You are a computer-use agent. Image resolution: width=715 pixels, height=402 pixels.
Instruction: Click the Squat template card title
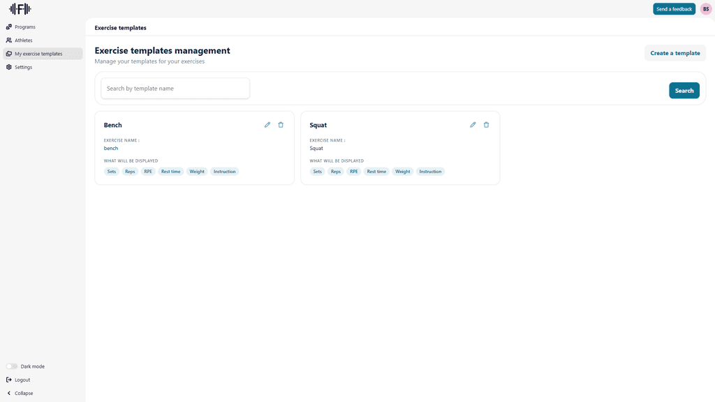click(x=318, y=126)
